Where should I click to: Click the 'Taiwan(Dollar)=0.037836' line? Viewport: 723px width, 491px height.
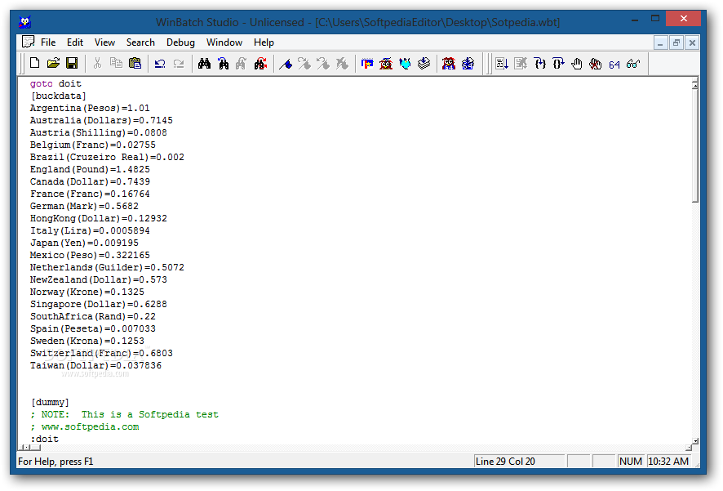click(95, 365)
